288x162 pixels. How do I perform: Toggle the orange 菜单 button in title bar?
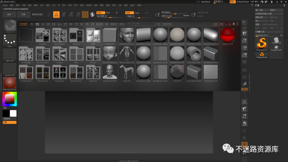(232, 2)
